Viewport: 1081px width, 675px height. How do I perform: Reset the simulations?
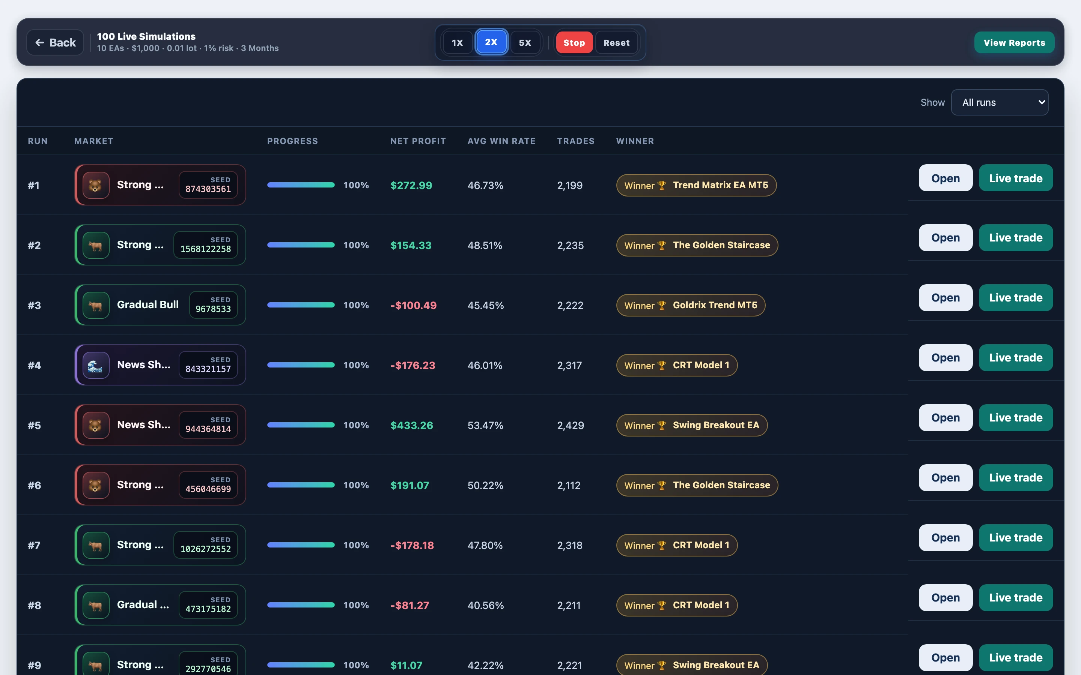pyautogui.click(x=616, y=42)
